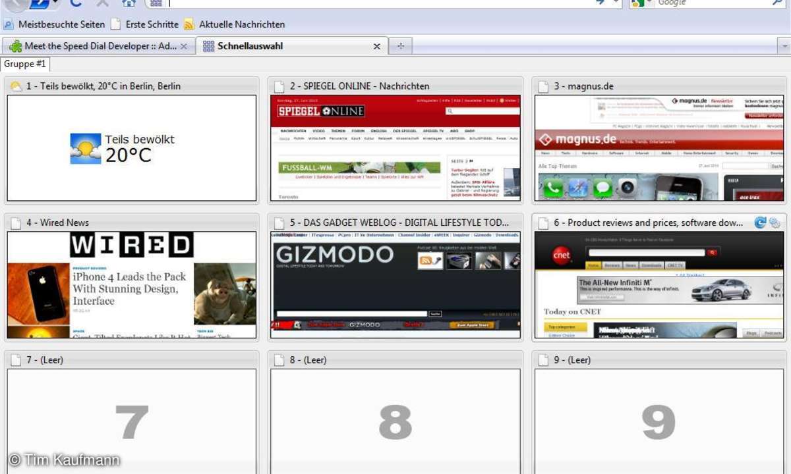791x474 pixels.
Task: Open the magnus.de dial thumbnail
Action: (659, 148)
